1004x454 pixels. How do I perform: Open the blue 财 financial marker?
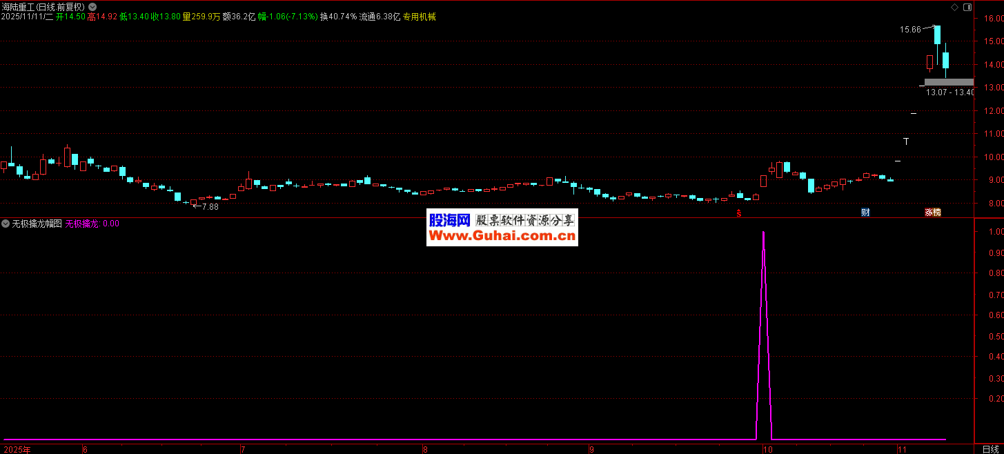865,213
